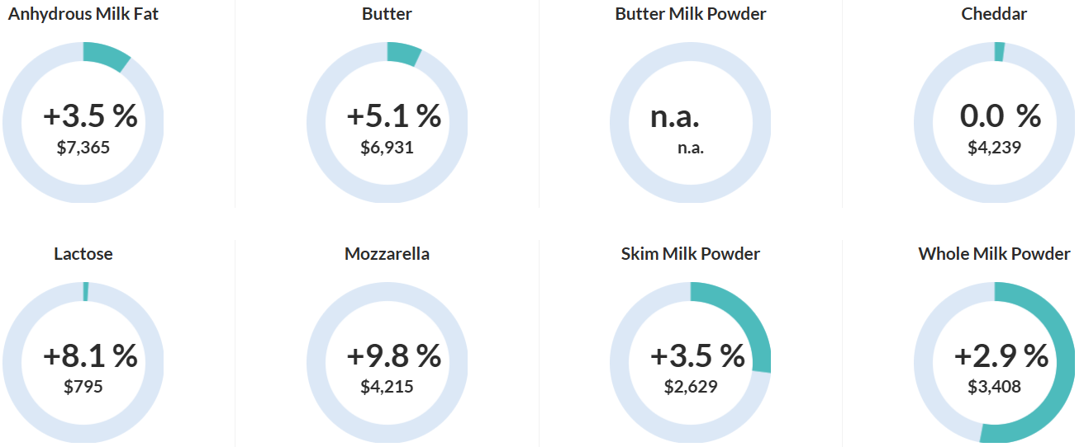Open the Butter product heading
The width and height of the screenshot is (1084, 447).
coord(387,14)
